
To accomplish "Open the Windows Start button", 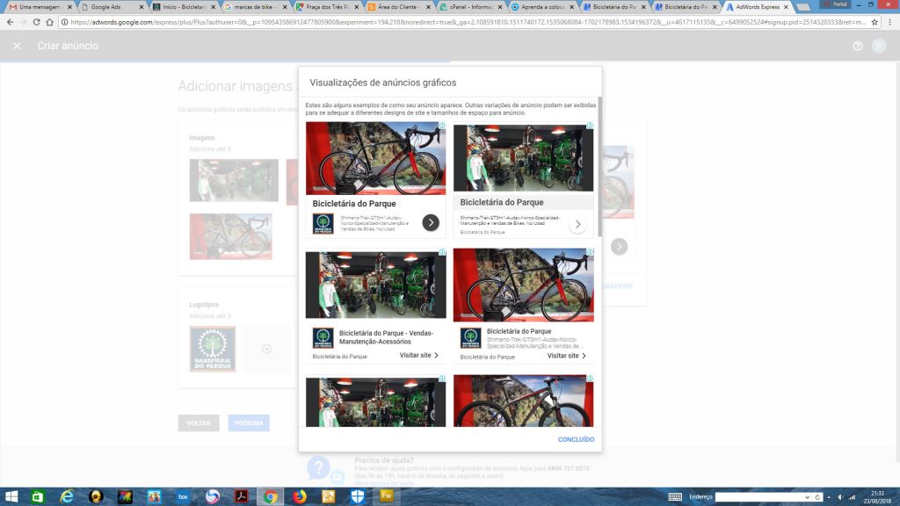I will [11, 496].
